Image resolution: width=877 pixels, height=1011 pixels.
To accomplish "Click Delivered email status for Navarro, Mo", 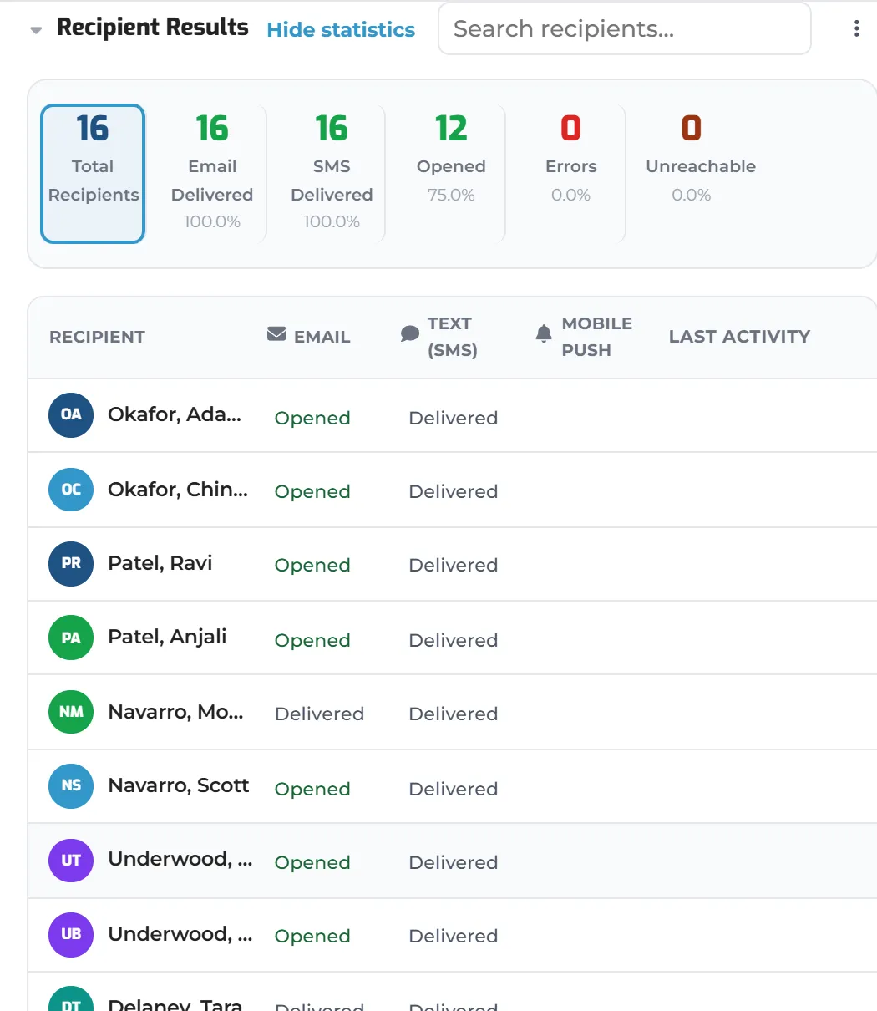I will [319, 714].
